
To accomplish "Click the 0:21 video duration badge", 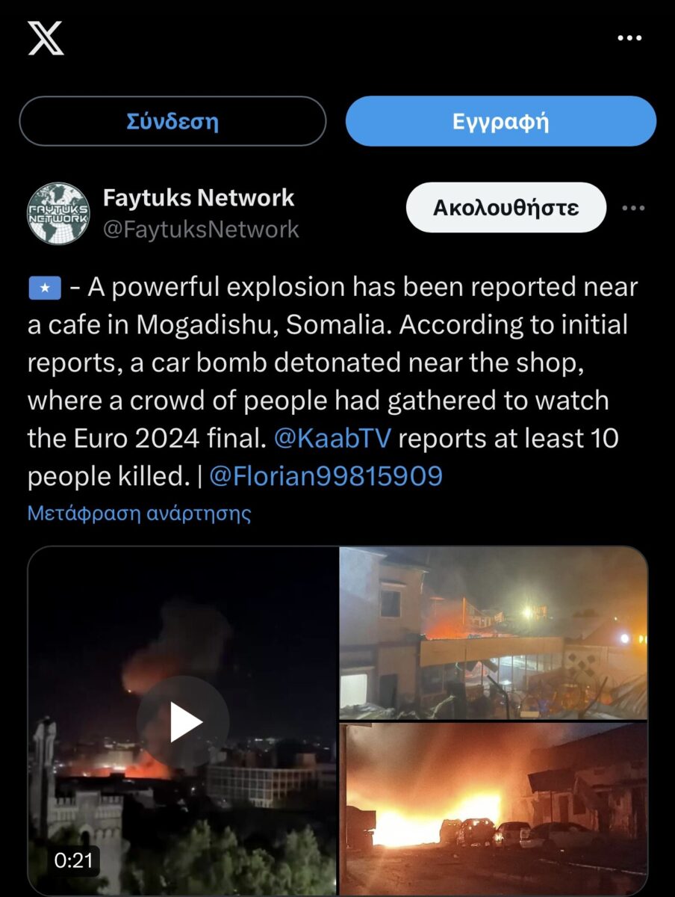I will 74,860.
